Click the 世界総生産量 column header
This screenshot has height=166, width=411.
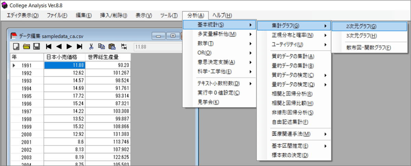tap(108, 57)
